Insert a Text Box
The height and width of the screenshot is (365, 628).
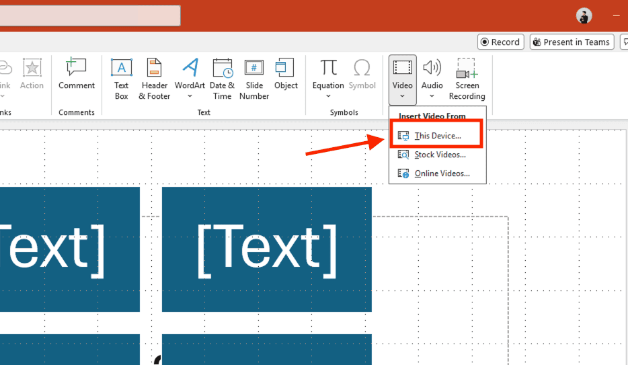121,79
